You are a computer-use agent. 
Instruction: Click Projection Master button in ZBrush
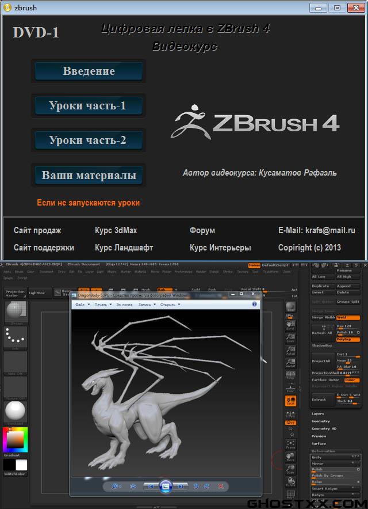click(15, 294)
